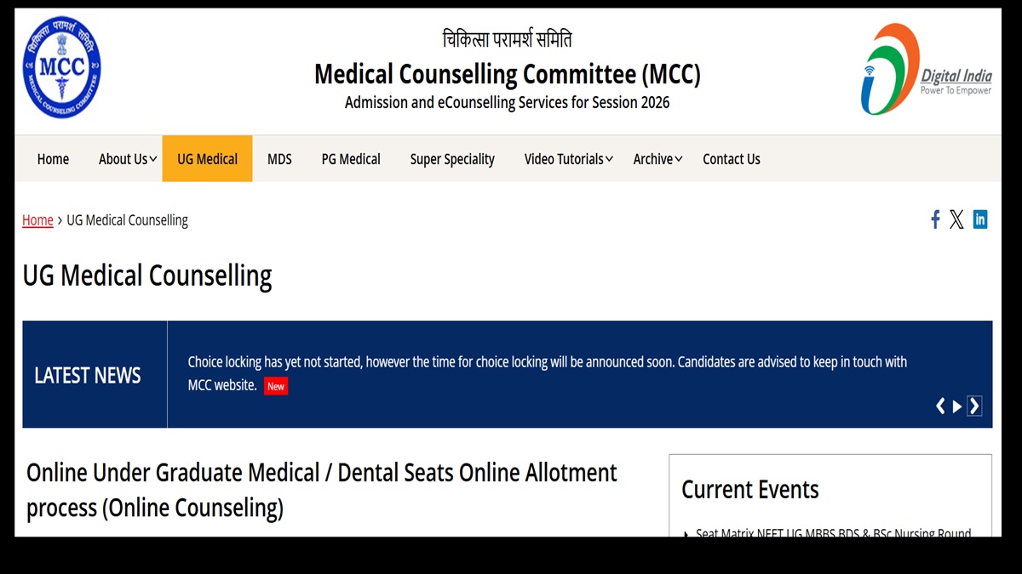Screen dimensions: 1022x574
Task: Open the Super Speciality menu item
Action: (x=452, y=159)
